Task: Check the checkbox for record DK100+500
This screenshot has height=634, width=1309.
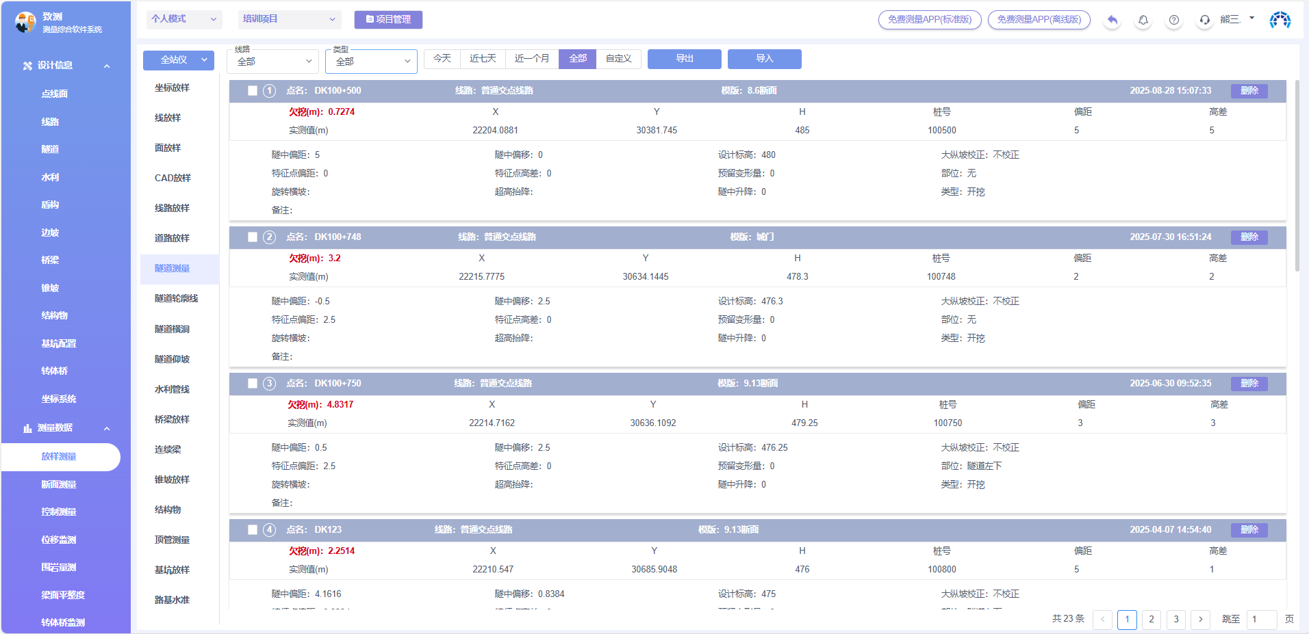Action: [253, 91]
